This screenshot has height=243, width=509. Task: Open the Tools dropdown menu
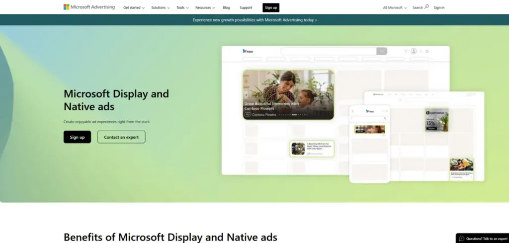[182, 7]
